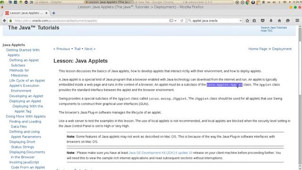The height and width of the screenshot is (170, 302).
Task: Open Getting Started With Applets in sidebar
Action: pyautogui.click(x=23, y=52)
